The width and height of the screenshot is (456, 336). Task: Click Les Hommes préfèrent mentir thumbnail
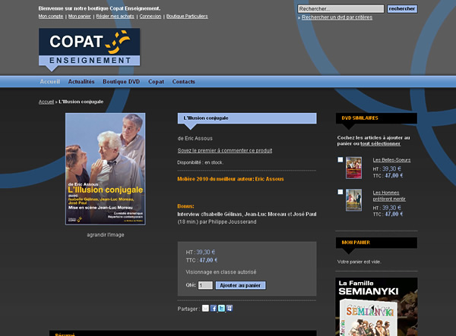tap(353, 200)
